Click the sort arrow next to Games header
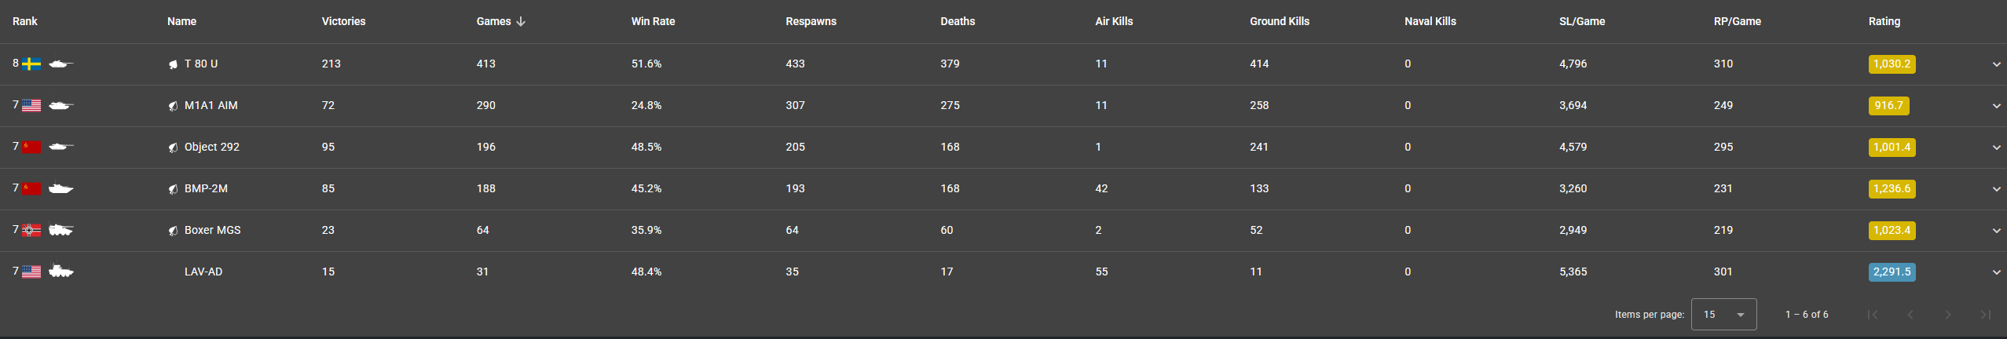 [521, 21]
